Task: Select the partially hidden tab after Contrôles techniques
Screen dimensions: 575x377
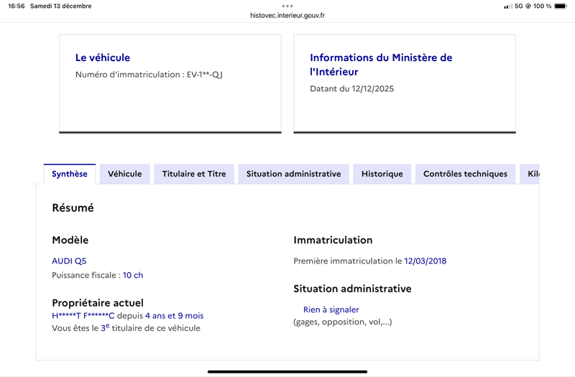Action: tap(531, 174)
